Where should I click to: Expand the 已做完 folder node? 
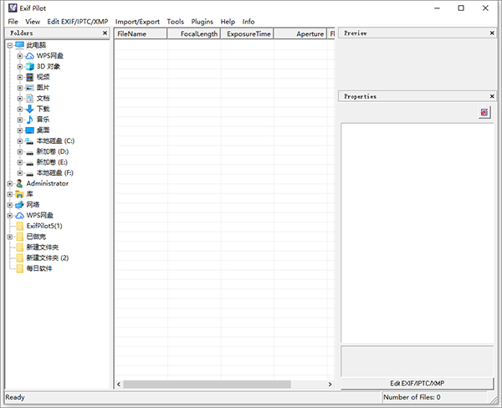tap(9, 237)
